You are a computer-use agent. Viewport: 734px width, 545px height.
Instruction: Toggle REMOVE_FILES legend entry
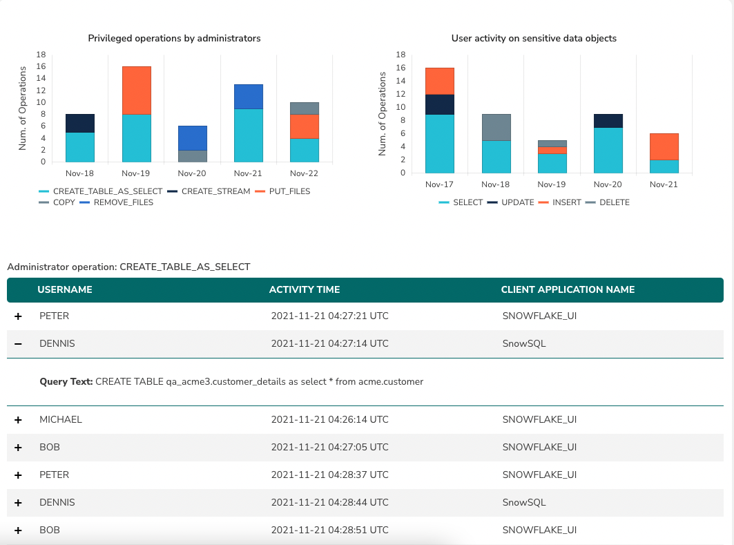point(117,202)
